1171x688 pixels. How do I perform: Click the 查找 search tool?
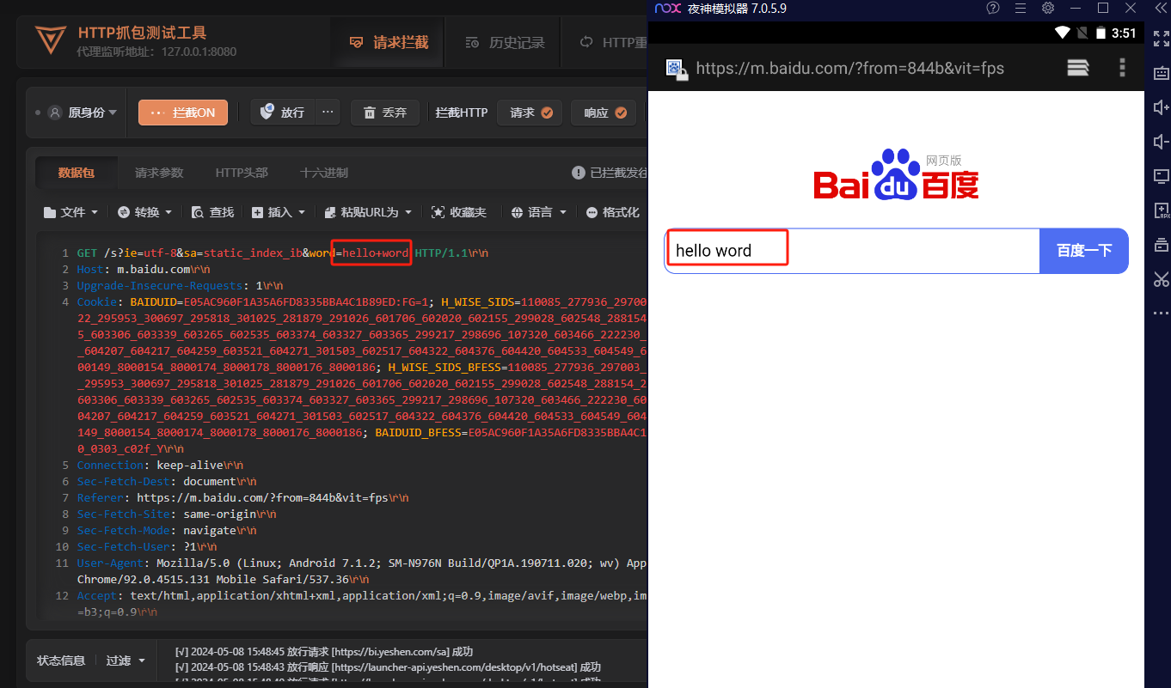pos(212,212)
